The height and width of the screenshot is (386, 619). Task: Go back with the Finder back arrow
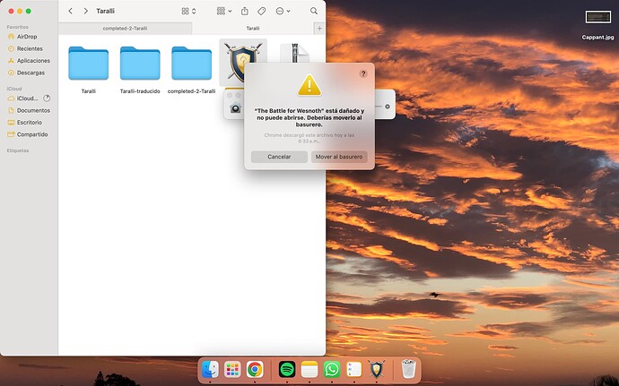pos(70,11)
